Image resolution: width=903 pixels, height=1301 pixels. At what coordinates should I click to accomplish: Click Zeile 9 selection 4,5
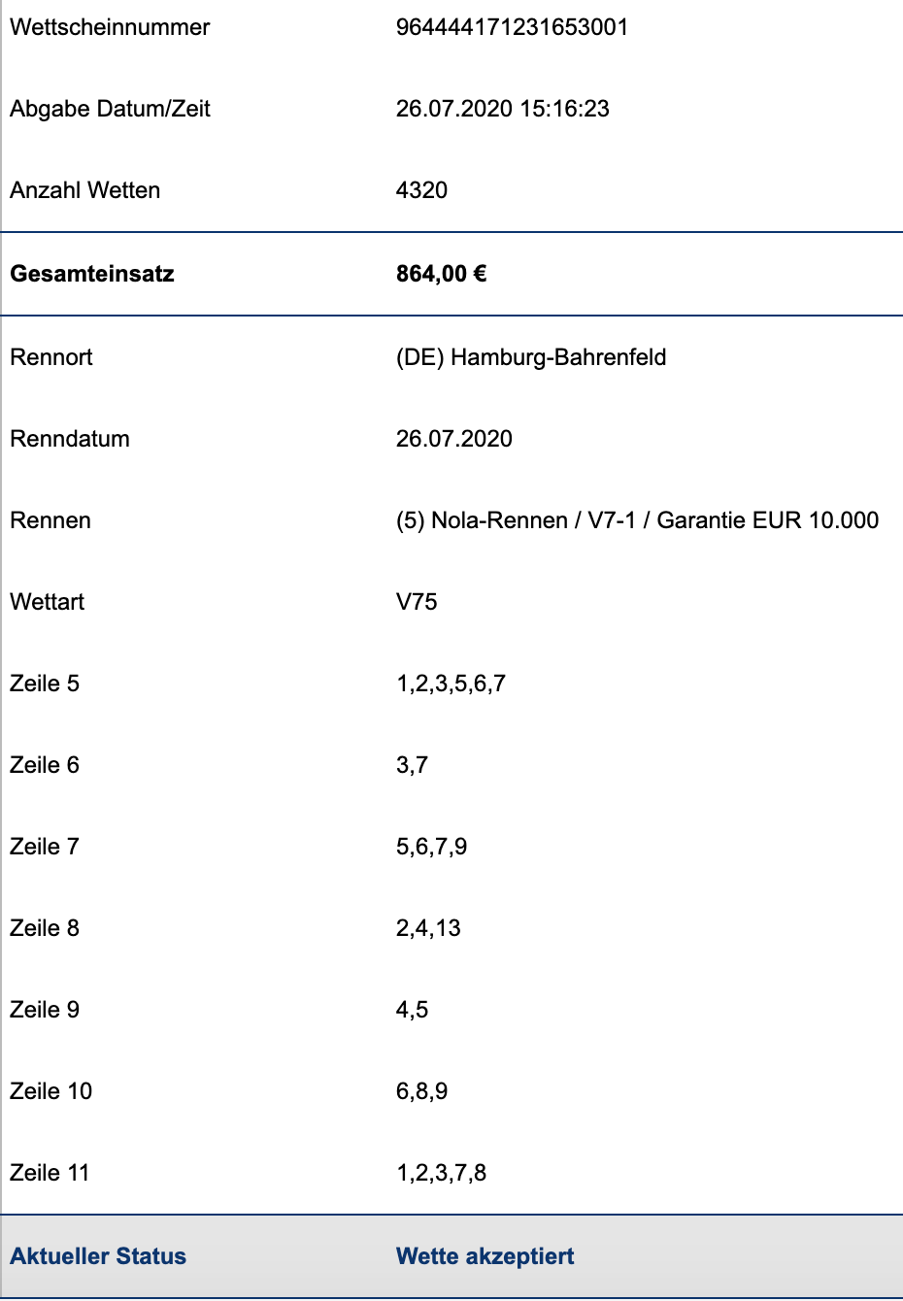[412, 1010]
